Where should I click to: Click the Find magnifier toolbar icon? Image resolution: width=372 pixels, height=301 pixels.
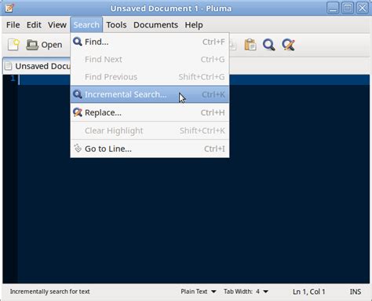[269, 45]
